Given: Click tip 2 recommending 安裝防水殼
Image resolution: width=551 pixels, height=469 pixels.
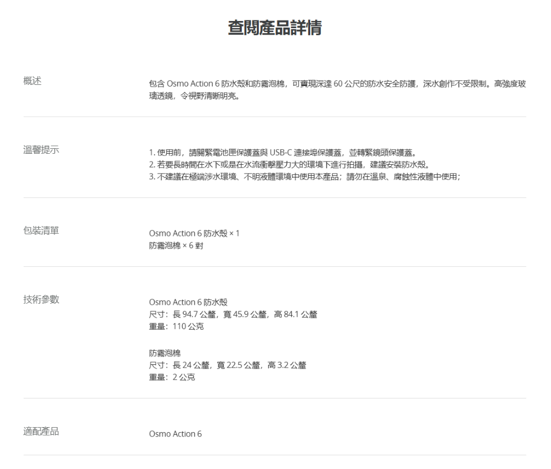Looking at the screenshot, I should click(289, 164).
